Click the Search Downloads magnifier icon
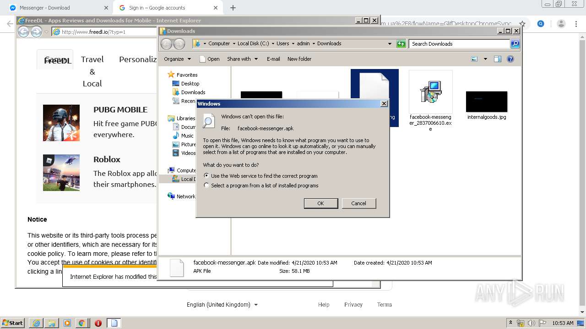586x329 pixels. (x=515, y=44)
